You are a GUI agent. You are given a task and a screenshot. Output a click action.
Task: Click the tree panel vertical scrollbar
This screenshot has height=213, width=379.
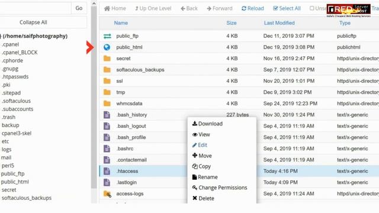[x=94, y=97]
